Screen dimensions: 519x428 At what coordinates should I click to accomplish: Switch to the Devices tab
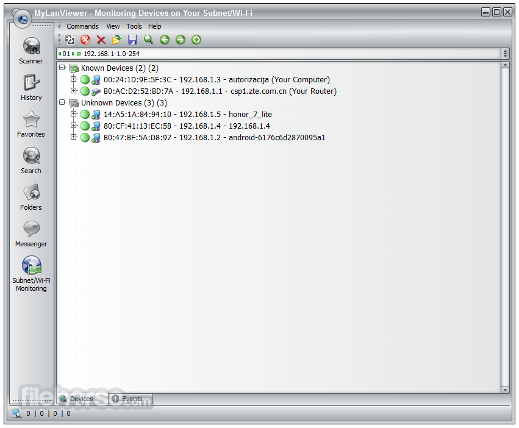point(82,399)
